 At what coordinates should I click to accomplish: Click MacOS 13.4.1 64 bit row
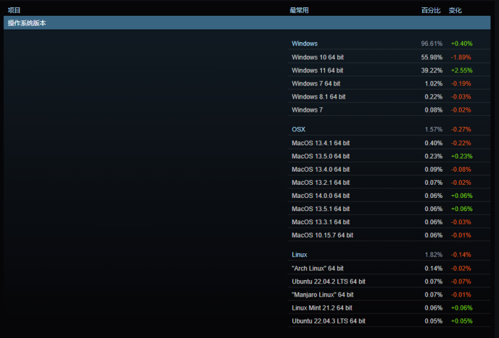[x=389, y=143]
